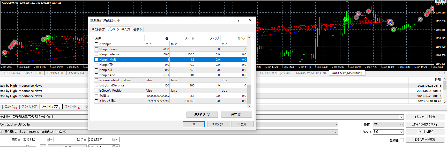Image resolution: width=447 pixels, height=147 pixels.
Task: Open the 最適化 tab in dialog
Action: (x=138, y=30)
